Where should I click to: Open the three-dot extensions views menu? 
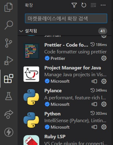tap(103, 5)
